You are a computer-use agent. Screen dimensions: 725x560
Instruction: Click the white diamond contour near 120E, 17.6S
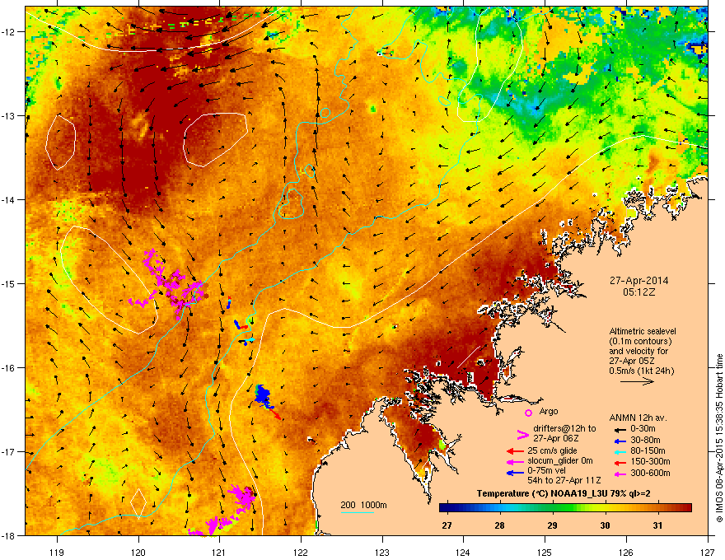pyautogui.click(x=138, y=502)
